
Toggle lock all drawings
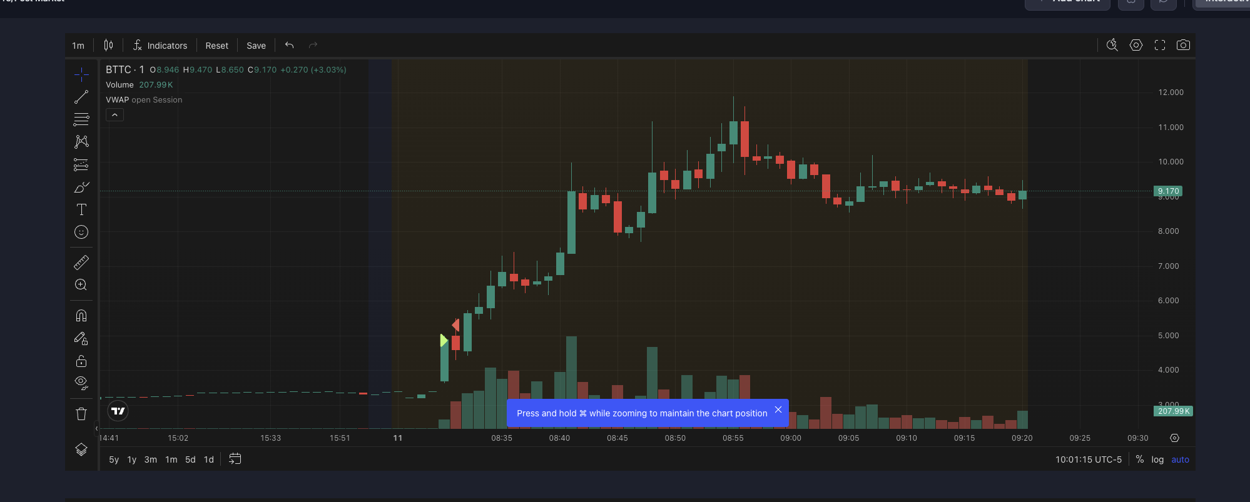pyautogui.click(x=81, y=361)
